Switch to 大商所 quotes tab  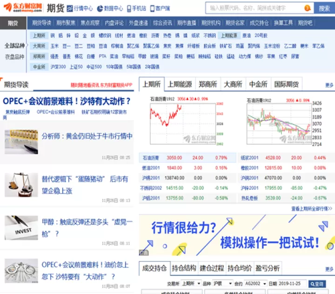click(x=233, y=84)
